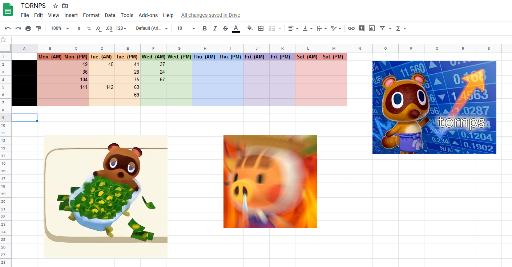
Task: Star the TORNPS document
Action: click(x=56, y=6)
